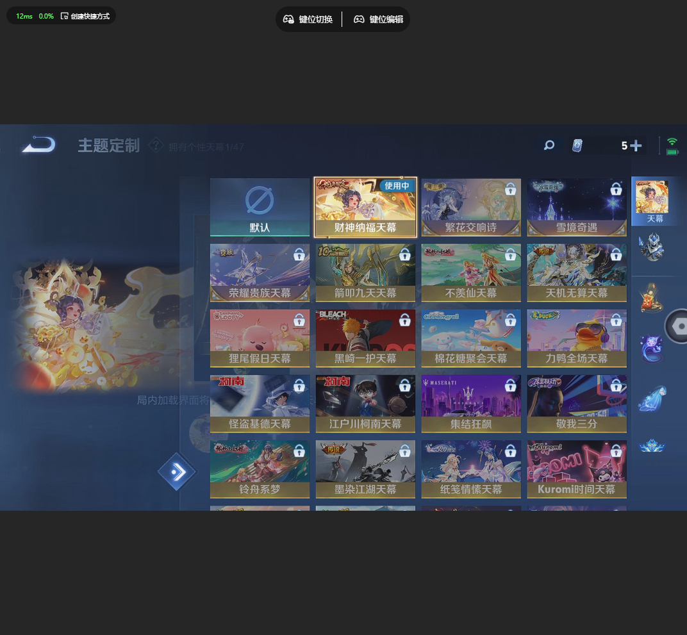Open the search magnifier icon
Viewport: 687px width, 635px height.
[549, 145]
